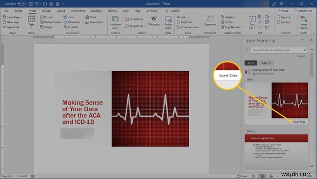The height and width of the screenshot is (179, 317).
Task: Click the Feedback link in pane
Action: tap(301, 56)
